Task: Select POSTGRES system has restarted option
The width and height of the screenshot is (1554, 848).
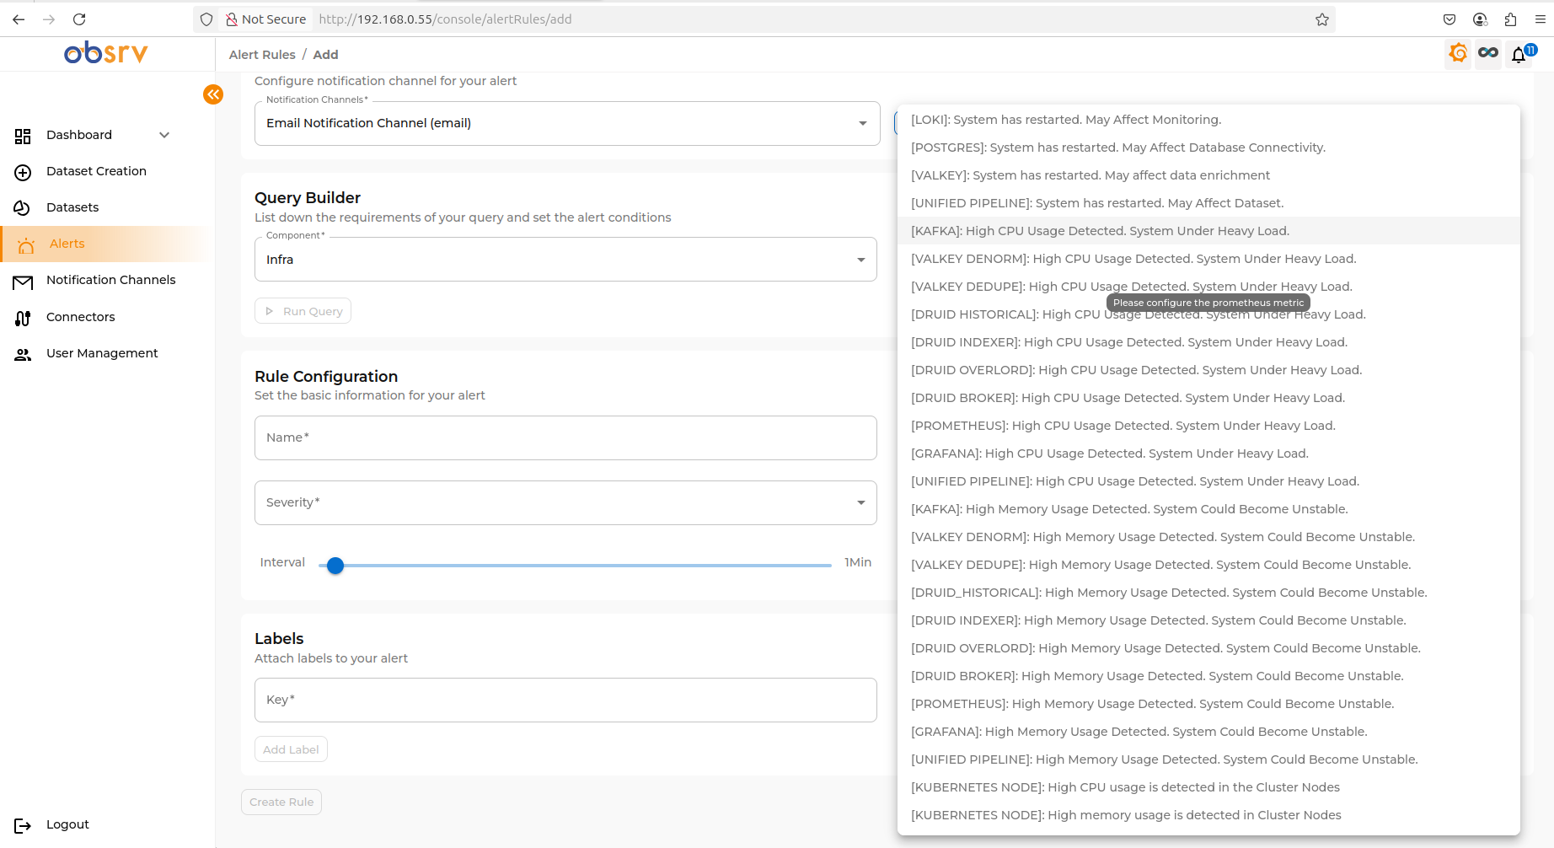Action: pyautogui.click(x=1208, y=148)
